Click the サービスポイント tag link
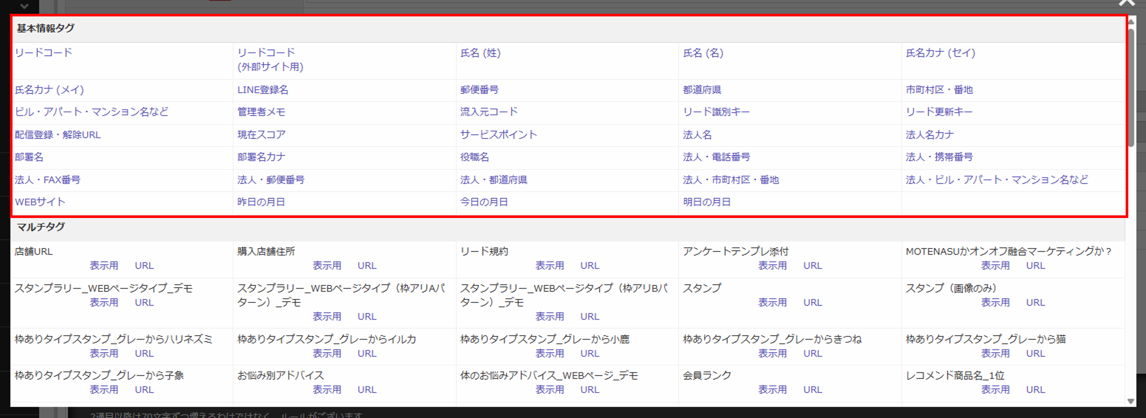This screenshot has height=418, width=1146. [x=498, y=135]
